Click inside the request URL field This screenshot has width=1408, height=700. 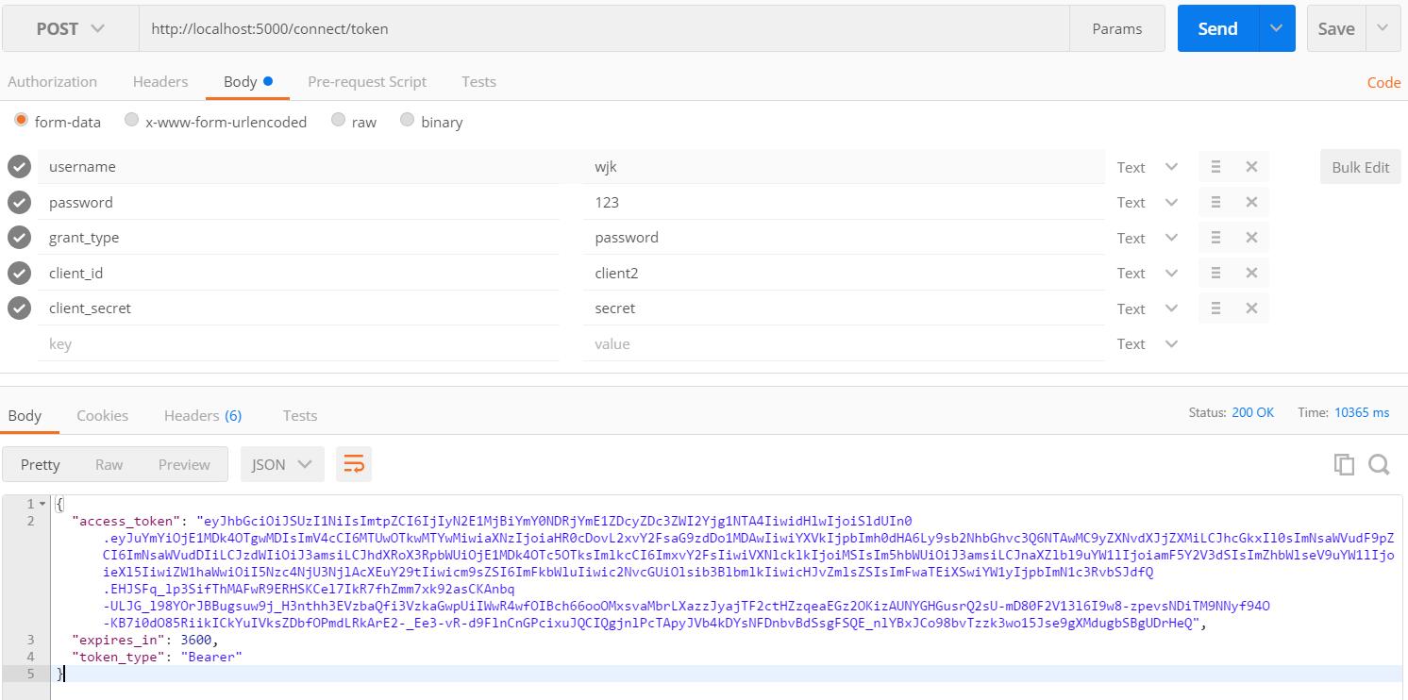(x=566, y=28)
